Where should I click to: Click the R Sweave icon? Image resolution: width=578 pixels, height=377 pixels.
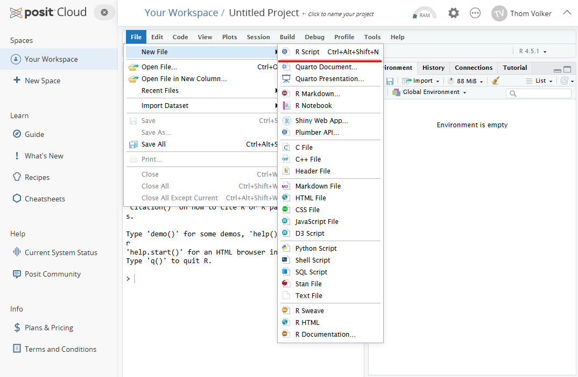tap(285, 310)
